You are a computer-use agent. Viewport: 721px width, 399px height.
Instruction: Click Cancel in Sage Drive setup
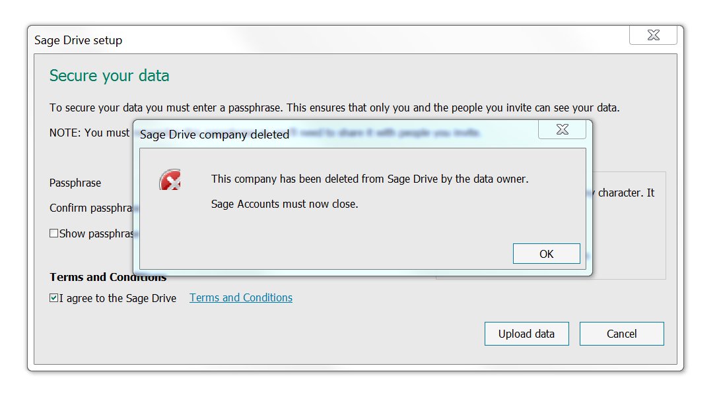click(622, 334)
